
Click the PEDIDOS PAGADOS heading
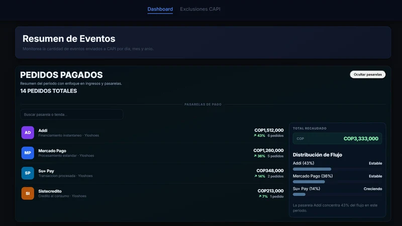click(x=61, y=75)
